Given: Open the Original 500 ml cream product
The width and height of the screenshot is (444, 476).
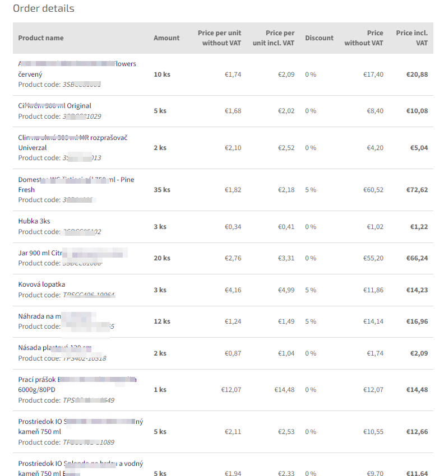Looking at the screenshot, I should pyautogui.click(x=55, y=106).
